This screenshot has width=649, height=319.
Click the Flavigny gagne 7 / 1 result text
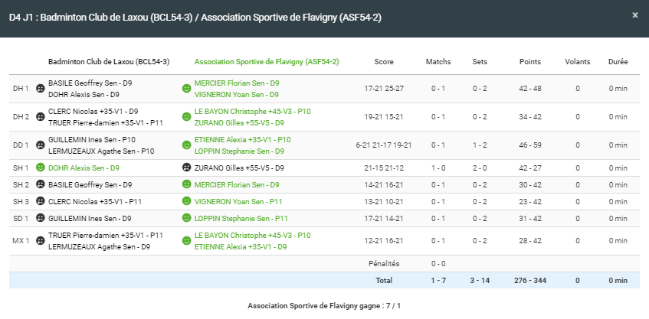(x=324, y=306)
